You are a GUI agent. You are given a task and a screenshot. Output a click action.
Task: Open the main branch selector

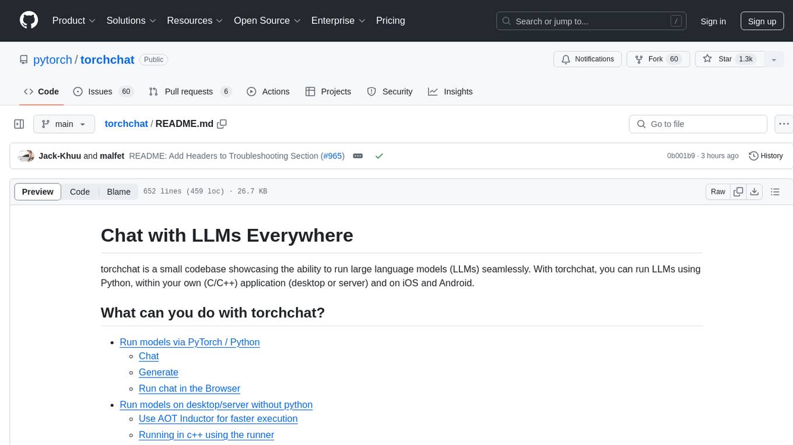[x=64, y=124]
